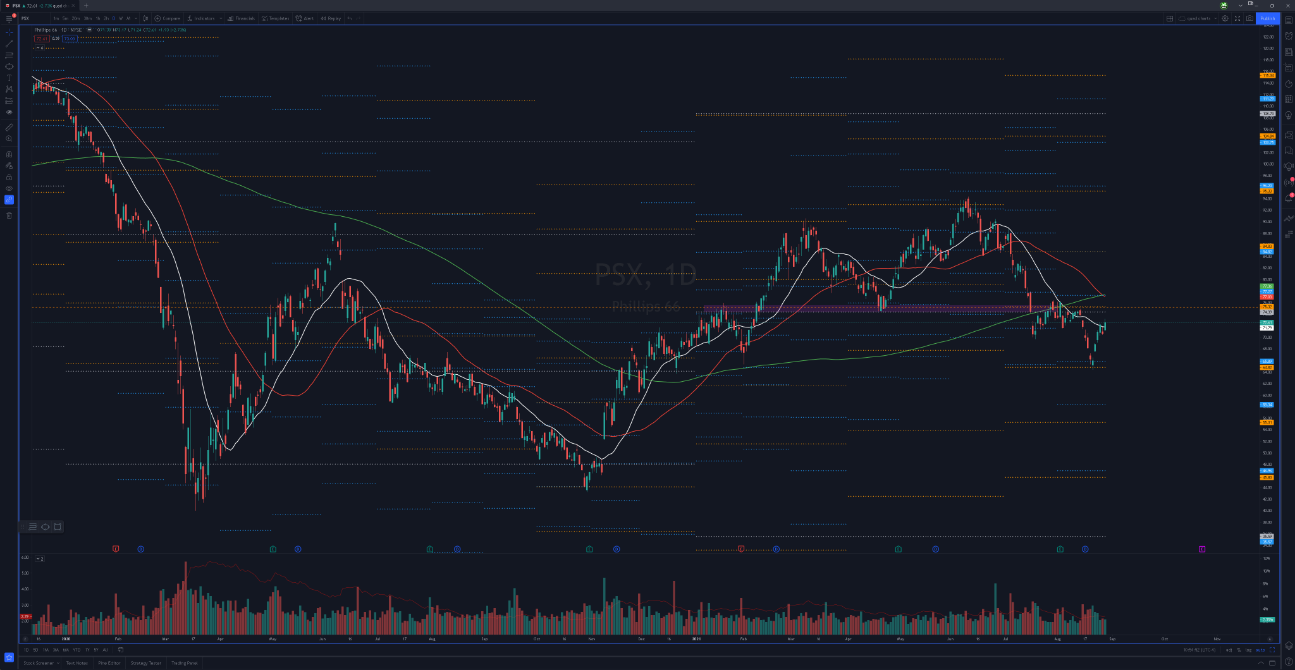Start bar Replay mode
Screen dimensions: 1295x670
(331, 18)
